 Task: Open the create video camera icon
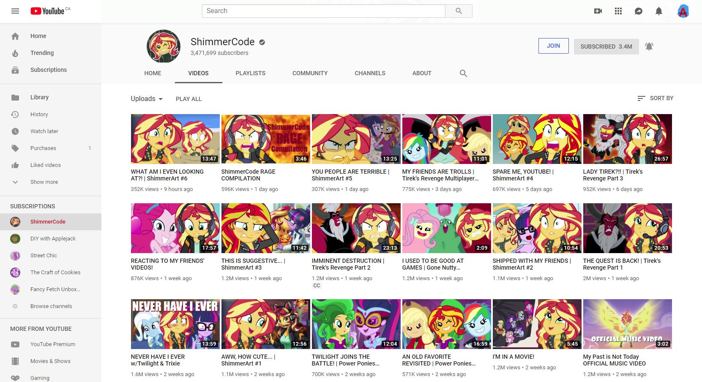(x=598, y=11)
